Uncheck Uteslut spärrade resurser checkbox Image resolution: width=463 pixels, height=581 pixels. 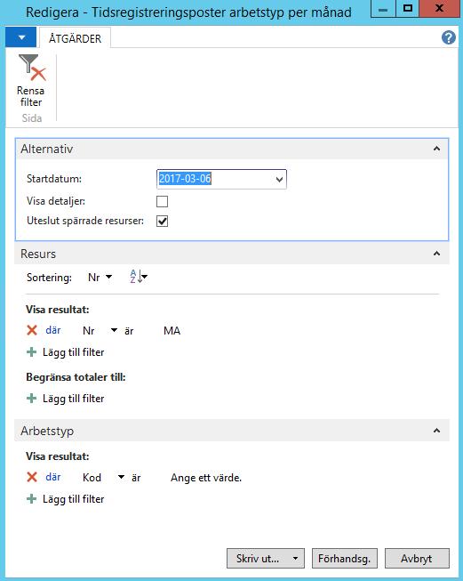(162, 221)
